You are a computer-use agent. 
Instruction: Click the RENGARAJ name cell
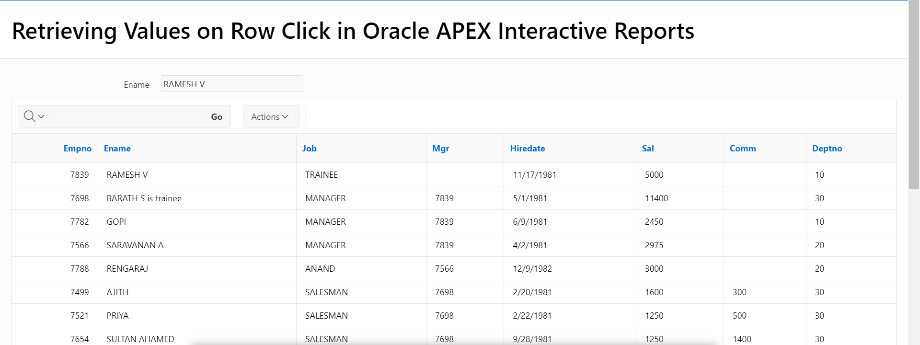click(x=197, y=269)
